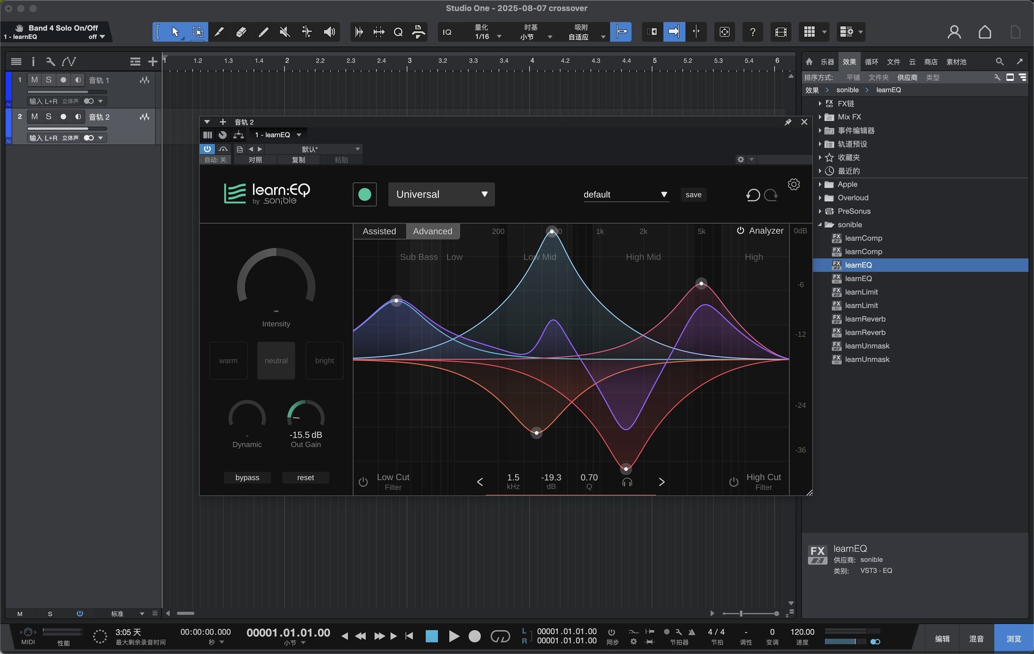Viewport: 1034px width, 654px height.
Task: Toggle the Analyzer power button
Action: pyautogui.click(x=740, y=230)
